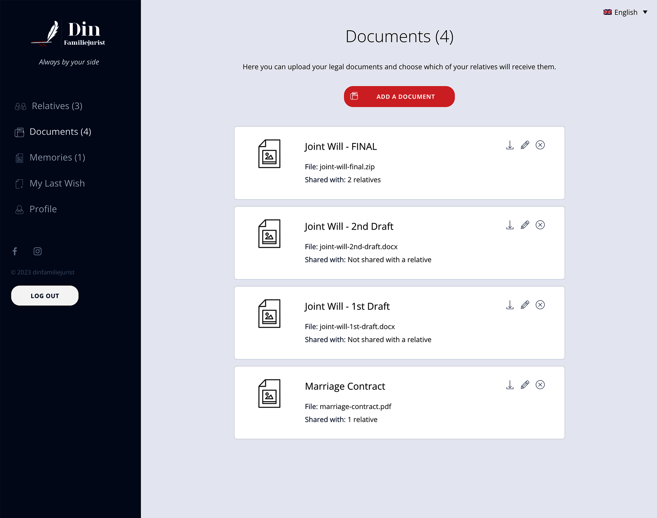The image size is (657, 518).
Task: Click the Joint Will - 1st Draft file thumbnail
Action: [x=269, y=313]
